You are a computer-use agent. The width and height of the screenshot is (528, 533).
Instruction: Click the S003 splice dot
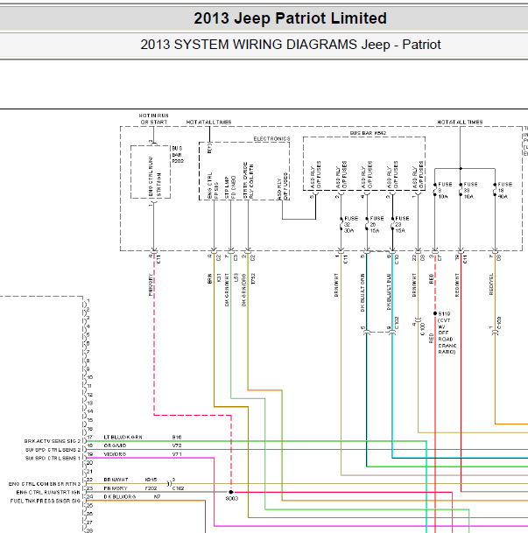(231, 493)
